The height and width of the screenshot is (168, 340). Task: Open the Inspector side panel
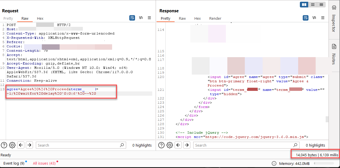point(334,19)
